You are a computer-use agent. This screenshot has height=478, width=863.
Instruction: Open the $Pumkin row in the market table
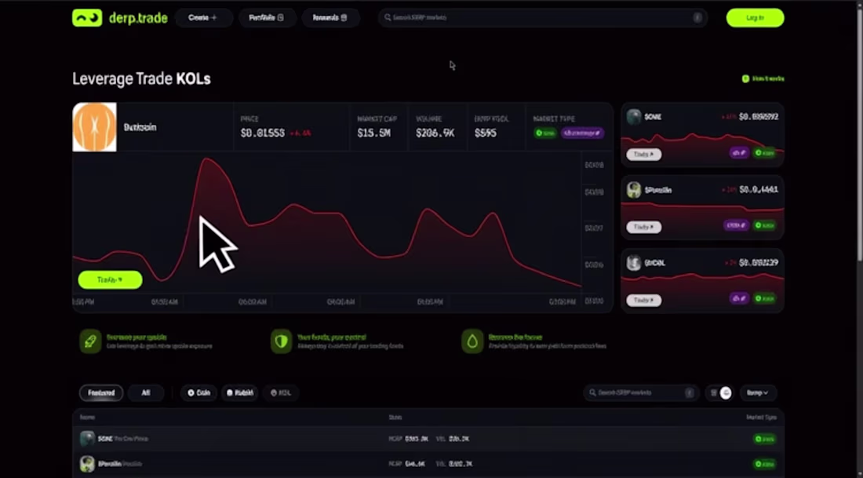pyautogui.click(x=428, y=464)
